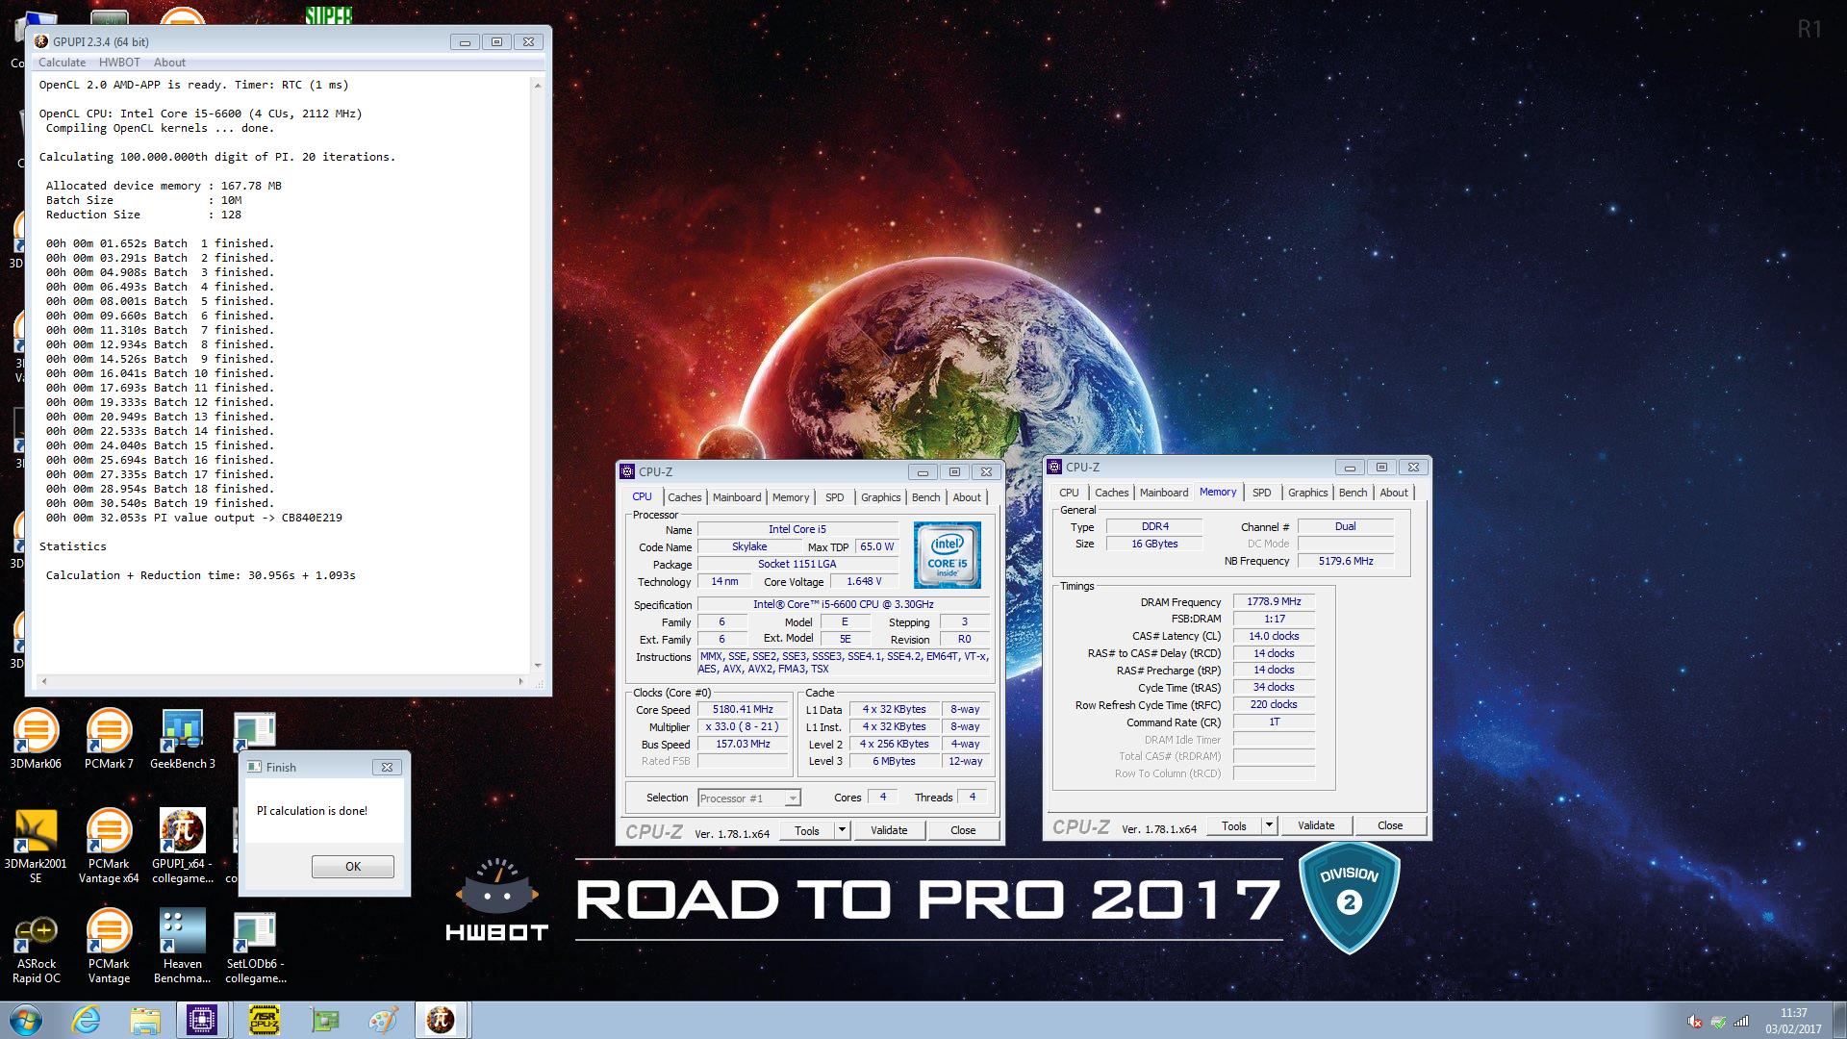
Task: Click Tools button in right CPU-Z
Action: click(1234, 824)
